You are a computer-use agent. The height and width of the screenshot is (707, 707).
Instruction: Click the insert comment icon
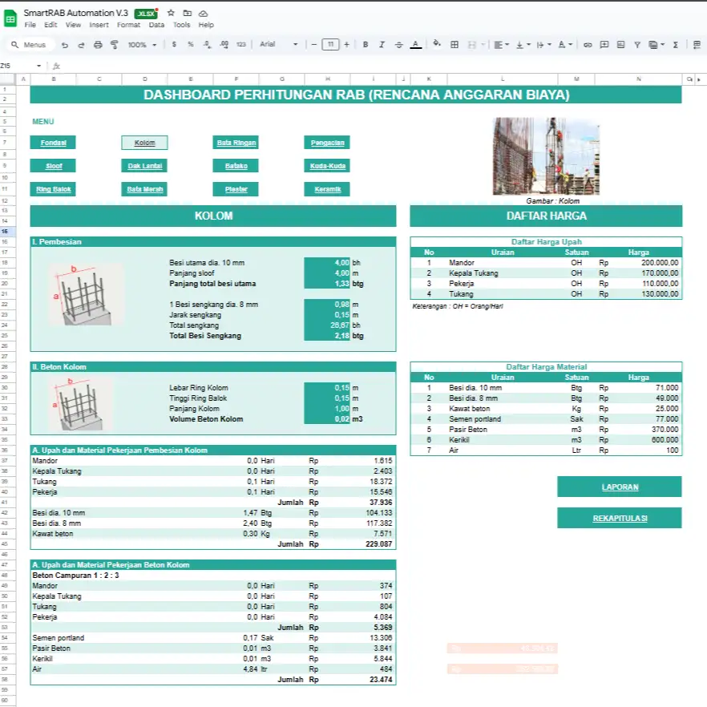point(604,45)
